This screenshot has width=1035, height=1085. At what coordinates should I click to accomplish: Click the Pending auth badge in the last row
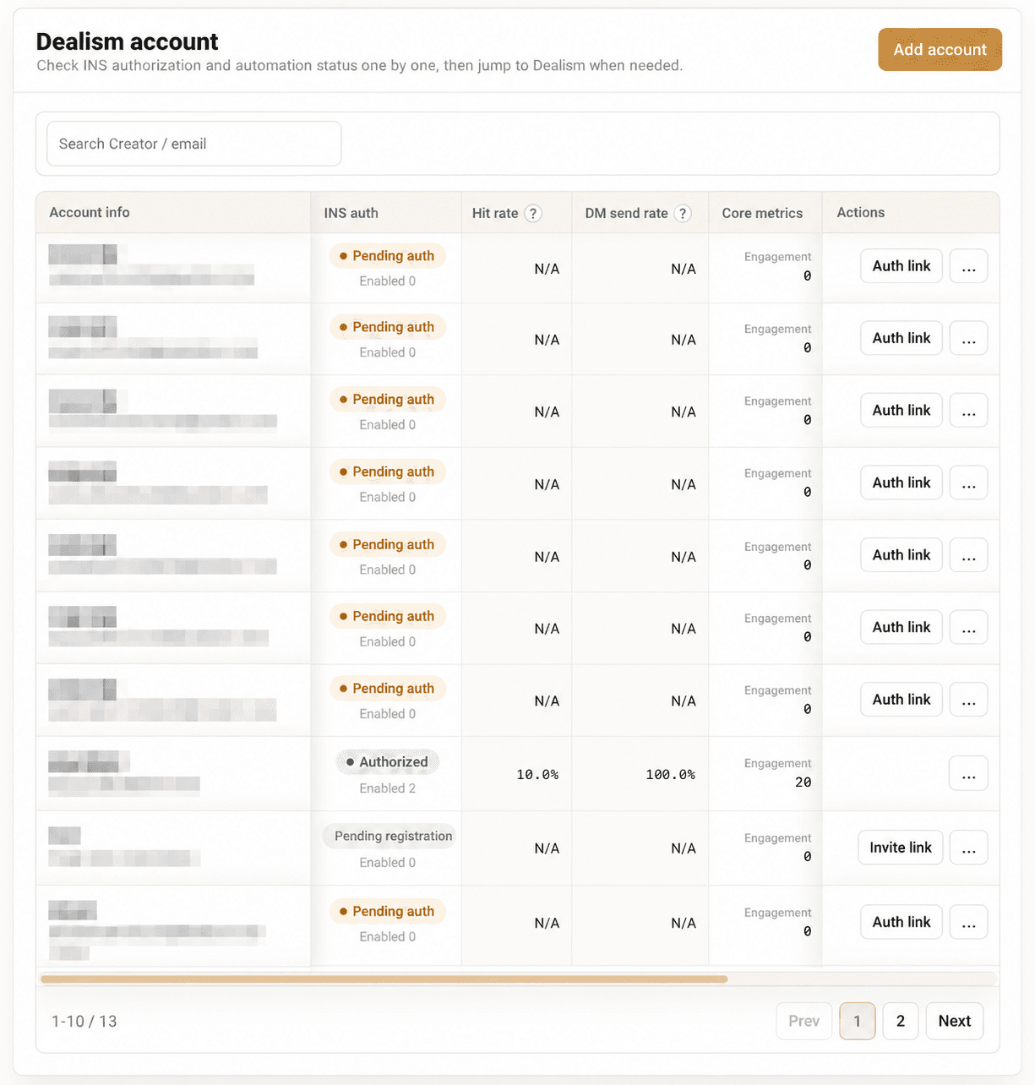pos(387,911)
